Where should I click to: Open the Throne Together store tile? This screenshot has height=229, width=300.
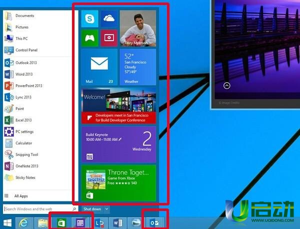118,183
